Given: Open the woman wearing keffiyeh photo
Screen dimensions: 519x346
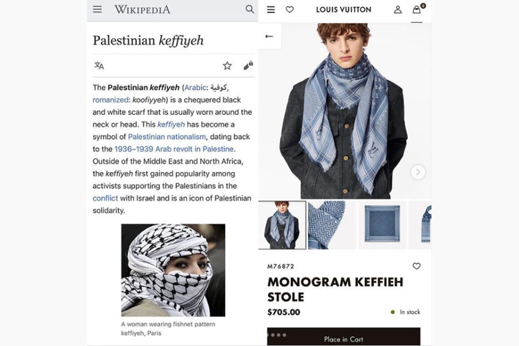Looking at the screenshot, I should coord(173,270).
